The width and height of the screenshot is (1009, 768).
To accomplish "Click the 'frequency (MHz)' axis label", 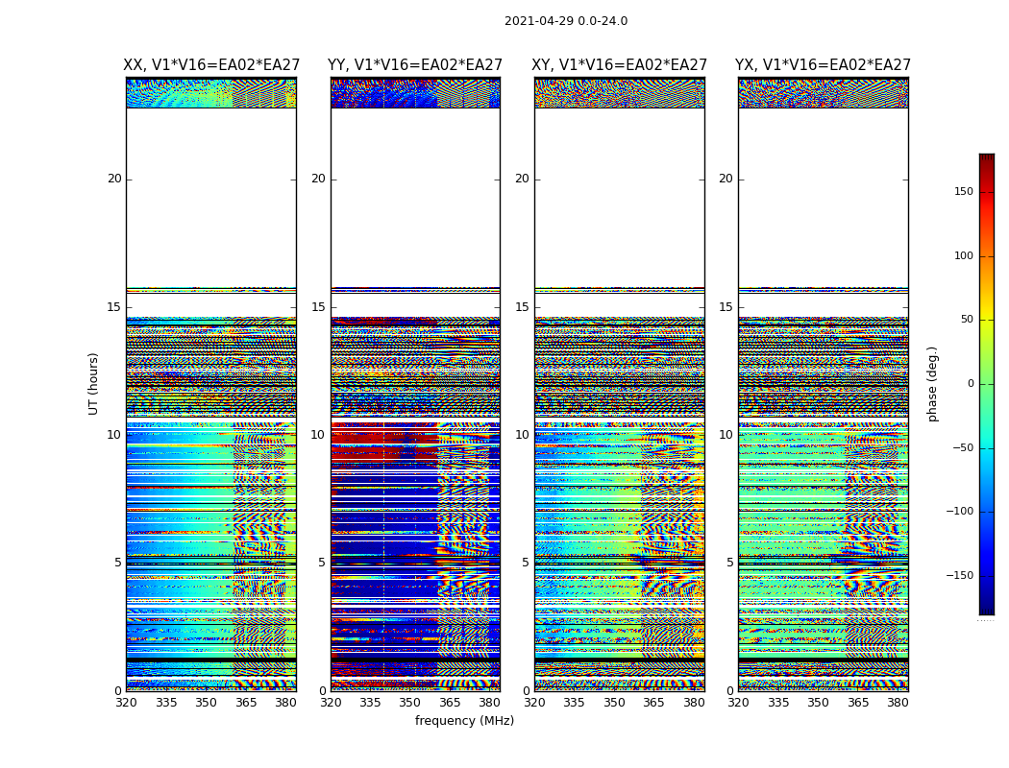I will click(464, 721).
